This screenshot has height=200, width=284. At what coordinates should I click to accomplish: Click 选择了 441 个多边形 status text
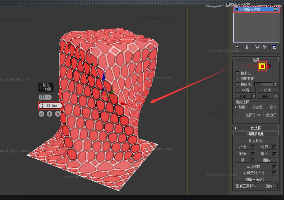pyautogui.click(x=261, y=115)
